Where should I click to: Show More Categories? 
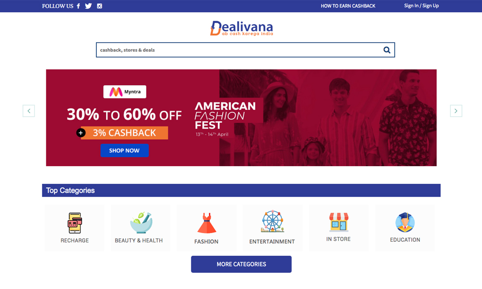241,264
